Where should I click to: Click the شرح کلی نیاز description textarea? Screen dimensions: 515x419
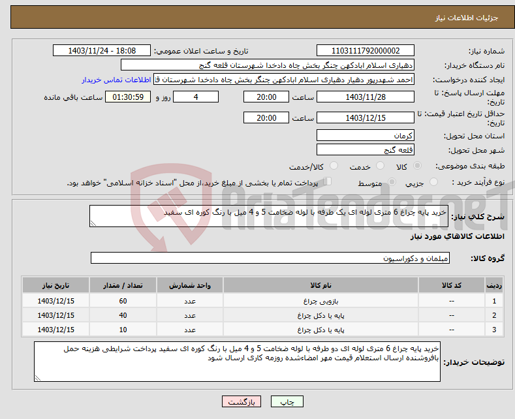tap(269, 216)
